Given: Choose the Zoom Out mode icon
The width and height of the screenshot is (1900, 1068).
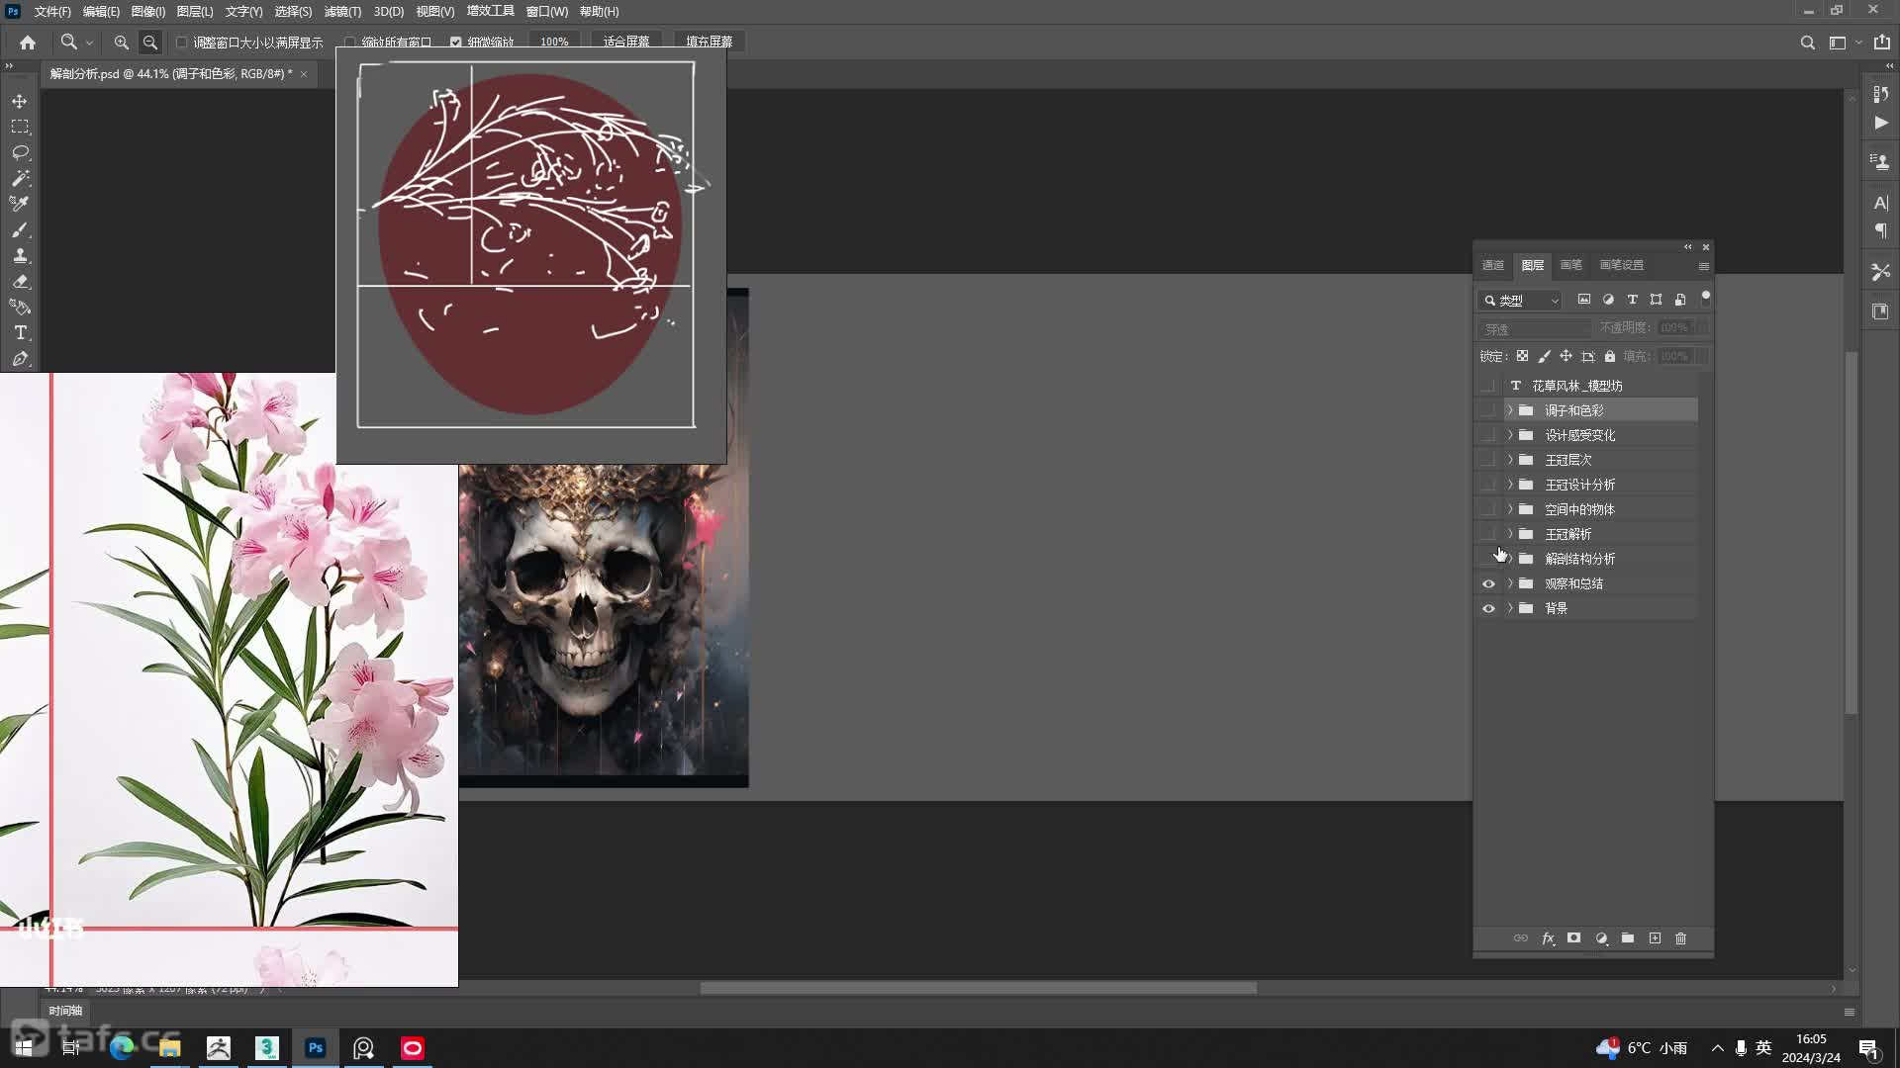Looking at the screenshot, I should [x=150, y=43].
